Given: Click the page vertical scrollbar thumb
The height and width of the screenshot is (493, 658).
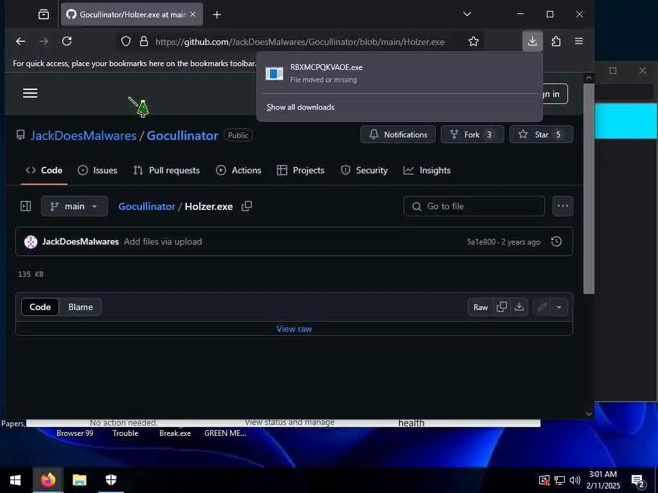Looking at the screenshot, I should tap(589, 189).
